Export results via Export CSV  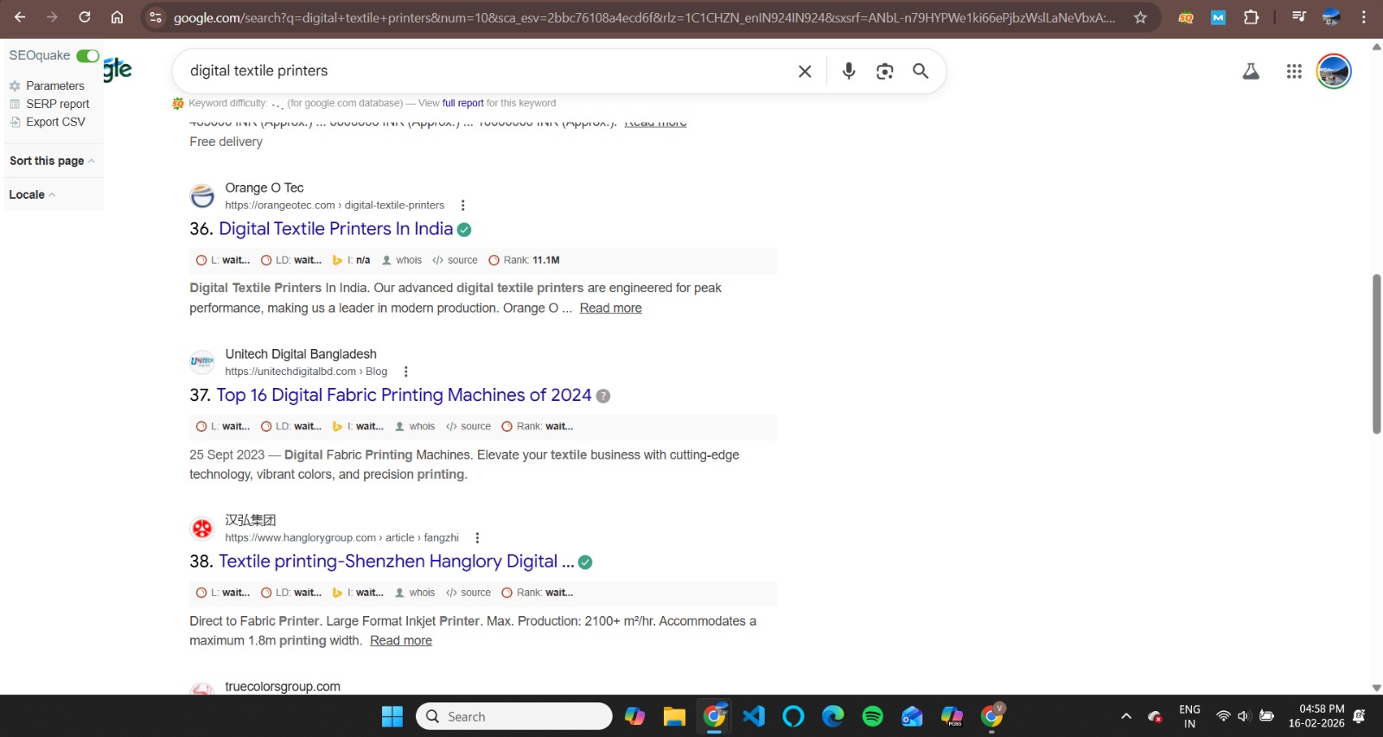tap(55, 122)
